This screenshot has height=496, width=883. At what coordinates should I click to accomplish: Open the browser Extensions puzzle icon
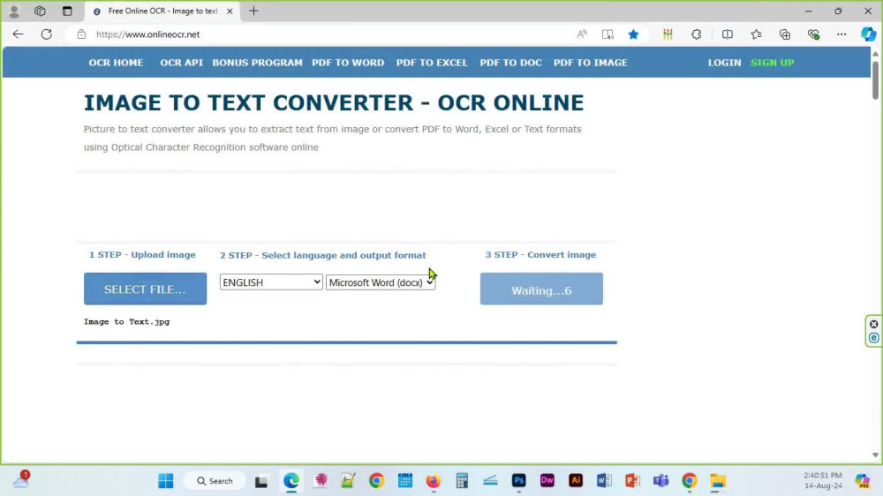[697, 34]
